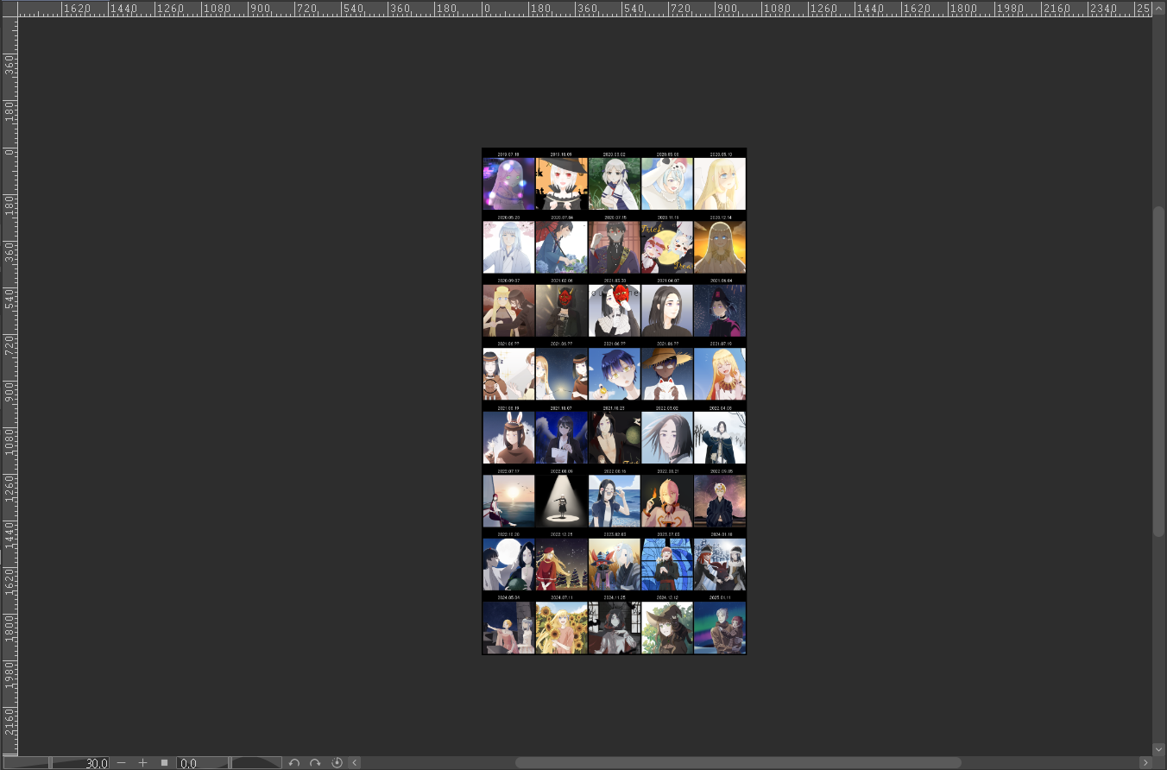Click the character holding flame artwork
Image resolution: width=1167 pixels, height=770 pixels.
[x=667, y=501]
